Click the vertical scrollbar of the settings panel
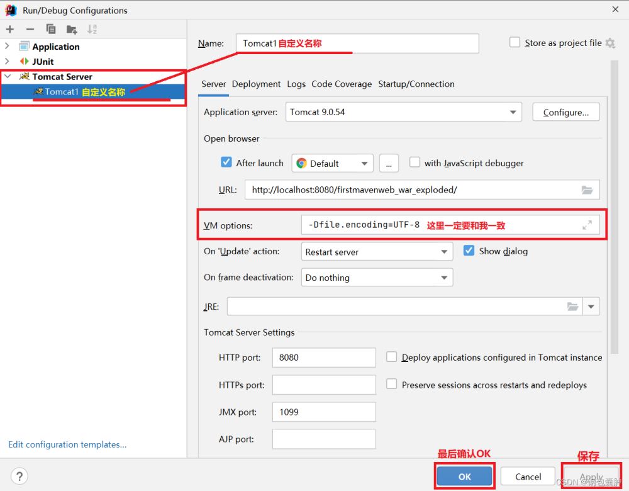629x491 pixels. tap(614, 206)
